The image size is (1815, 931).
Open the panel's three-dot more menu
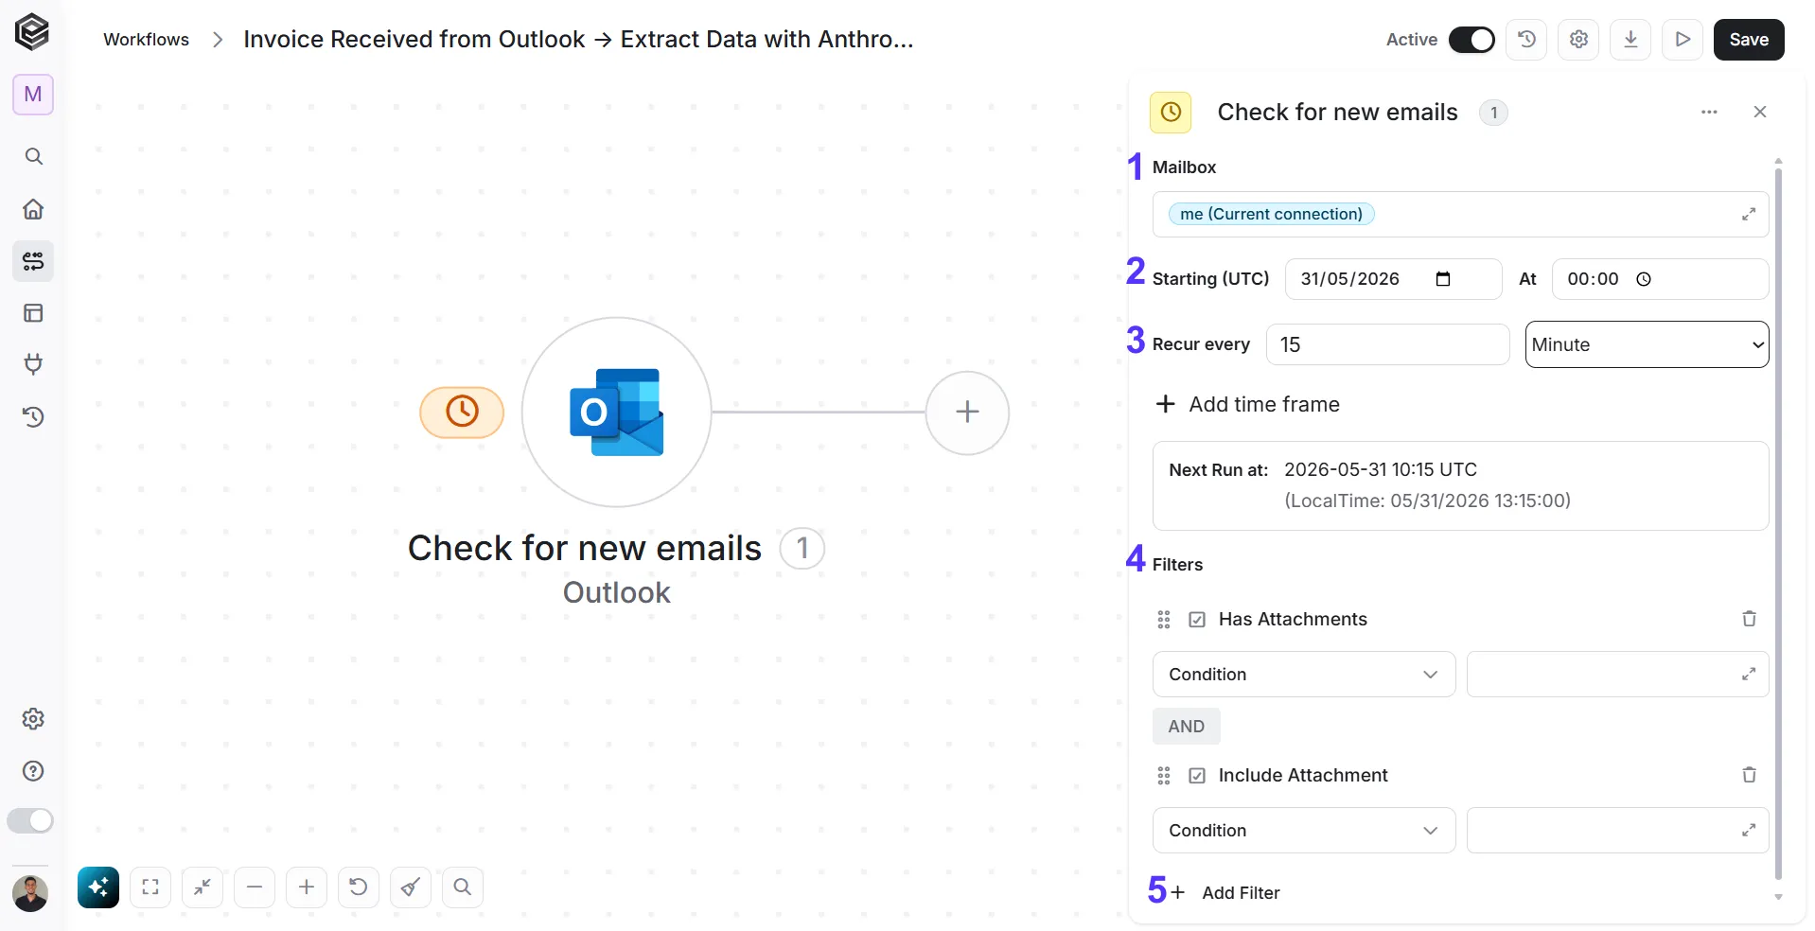point(1709,112)
